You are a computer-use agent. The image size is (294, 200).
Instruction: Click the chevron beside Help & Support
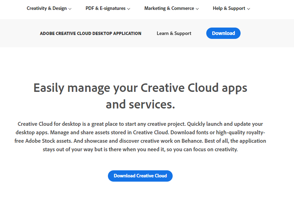pos(248,9)
